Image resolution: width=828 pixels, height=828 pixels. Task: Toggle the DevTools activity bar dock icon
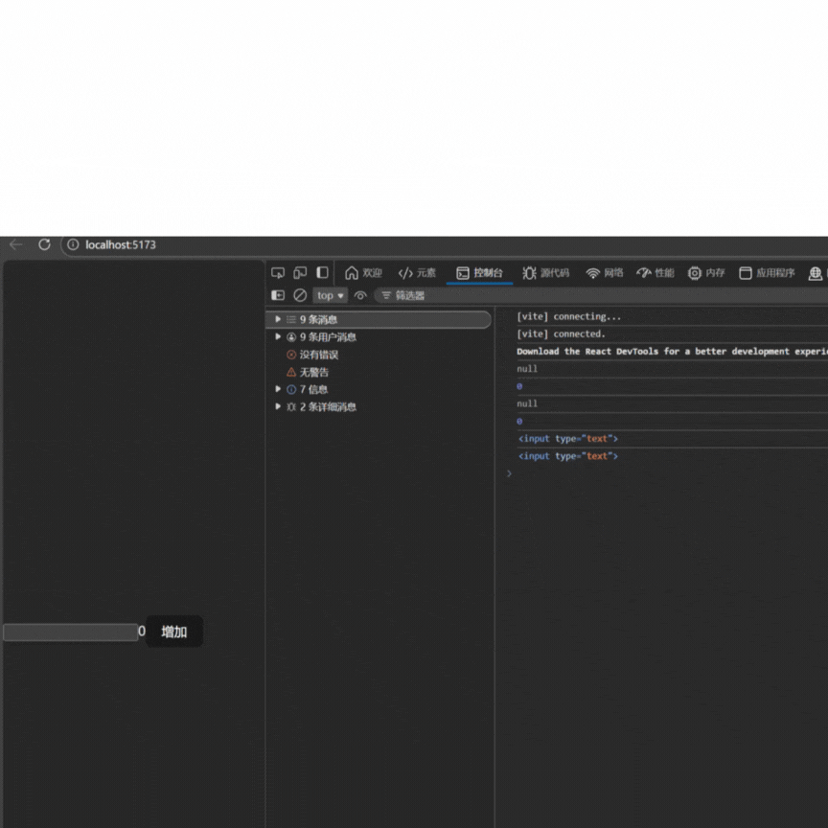tap(322, 272)
